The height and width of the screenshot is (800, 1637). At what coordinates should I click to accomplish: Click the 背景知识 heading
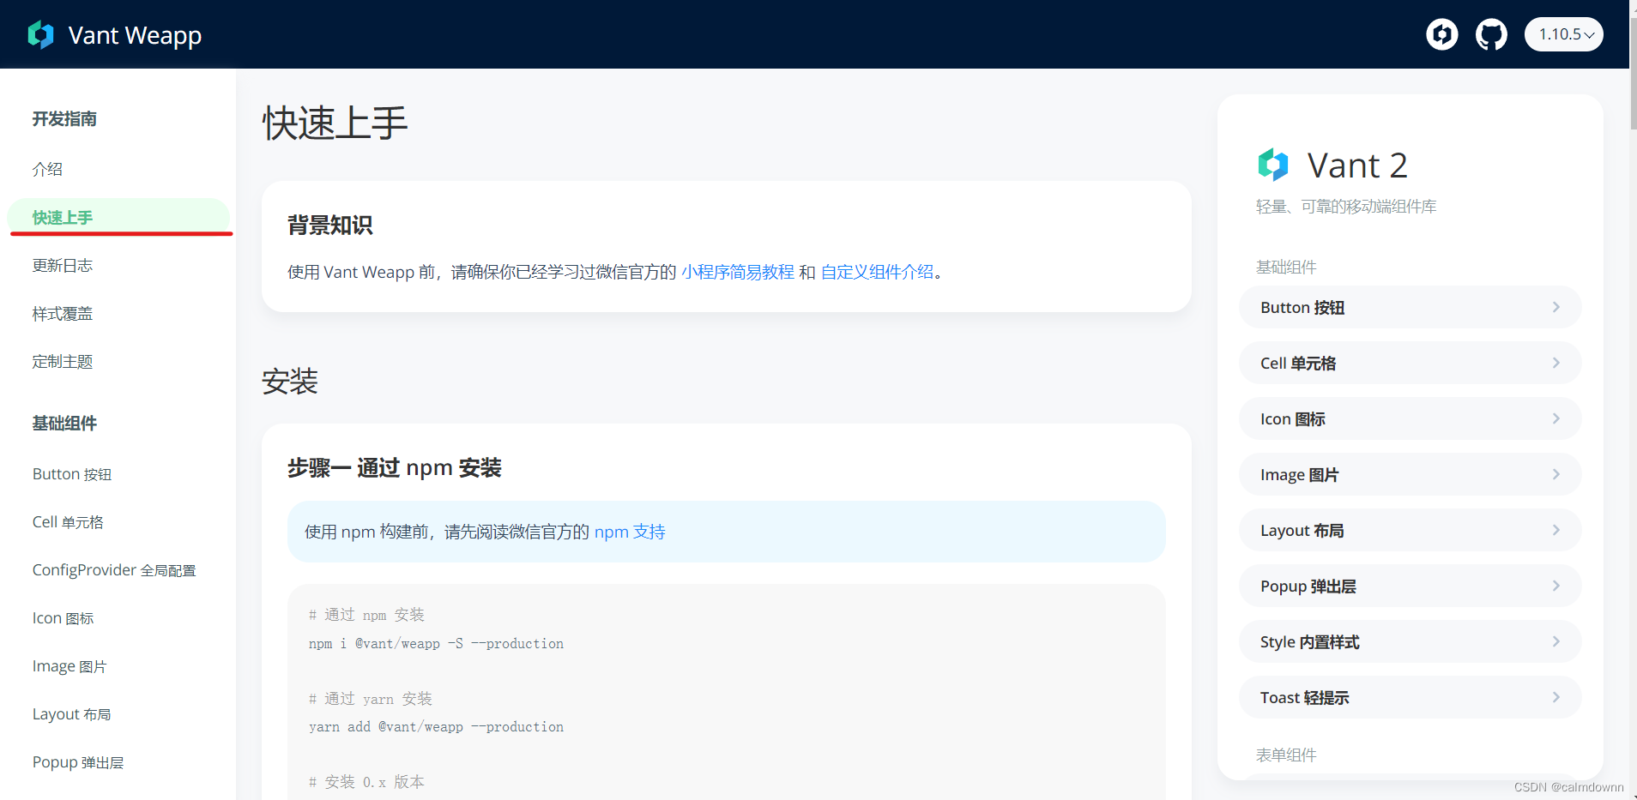point(329,225)
